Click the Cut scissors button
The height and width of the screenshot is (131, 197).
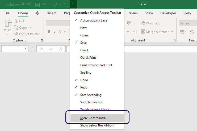click(x=19, y=21)
